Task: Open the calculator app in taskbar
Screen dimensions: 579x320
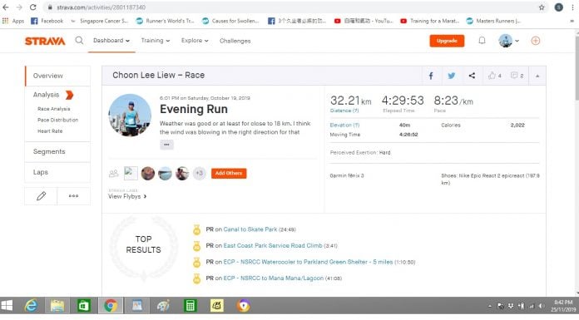Action: point(190,306)
